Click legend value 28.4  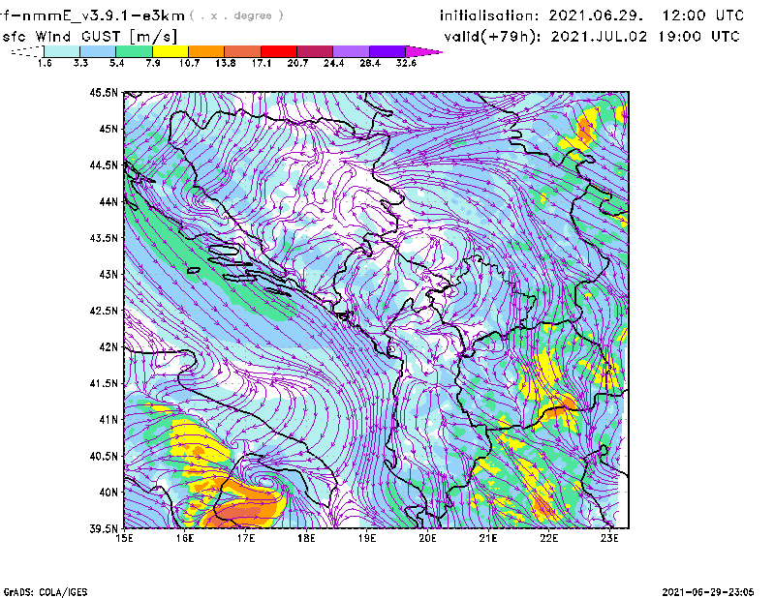tap(370, 63)
